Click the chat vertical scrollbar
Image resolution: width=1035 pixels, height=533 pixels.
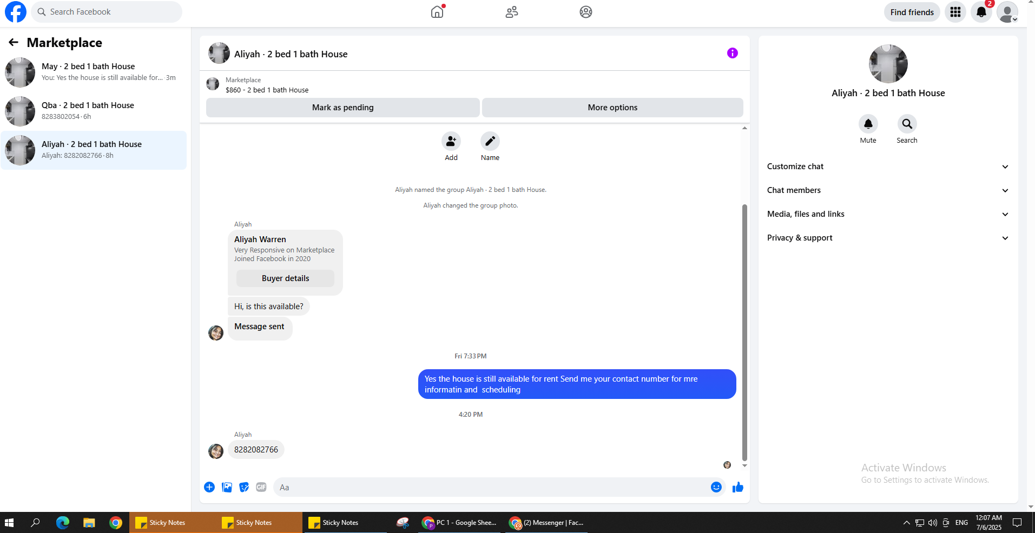[744, 332]
